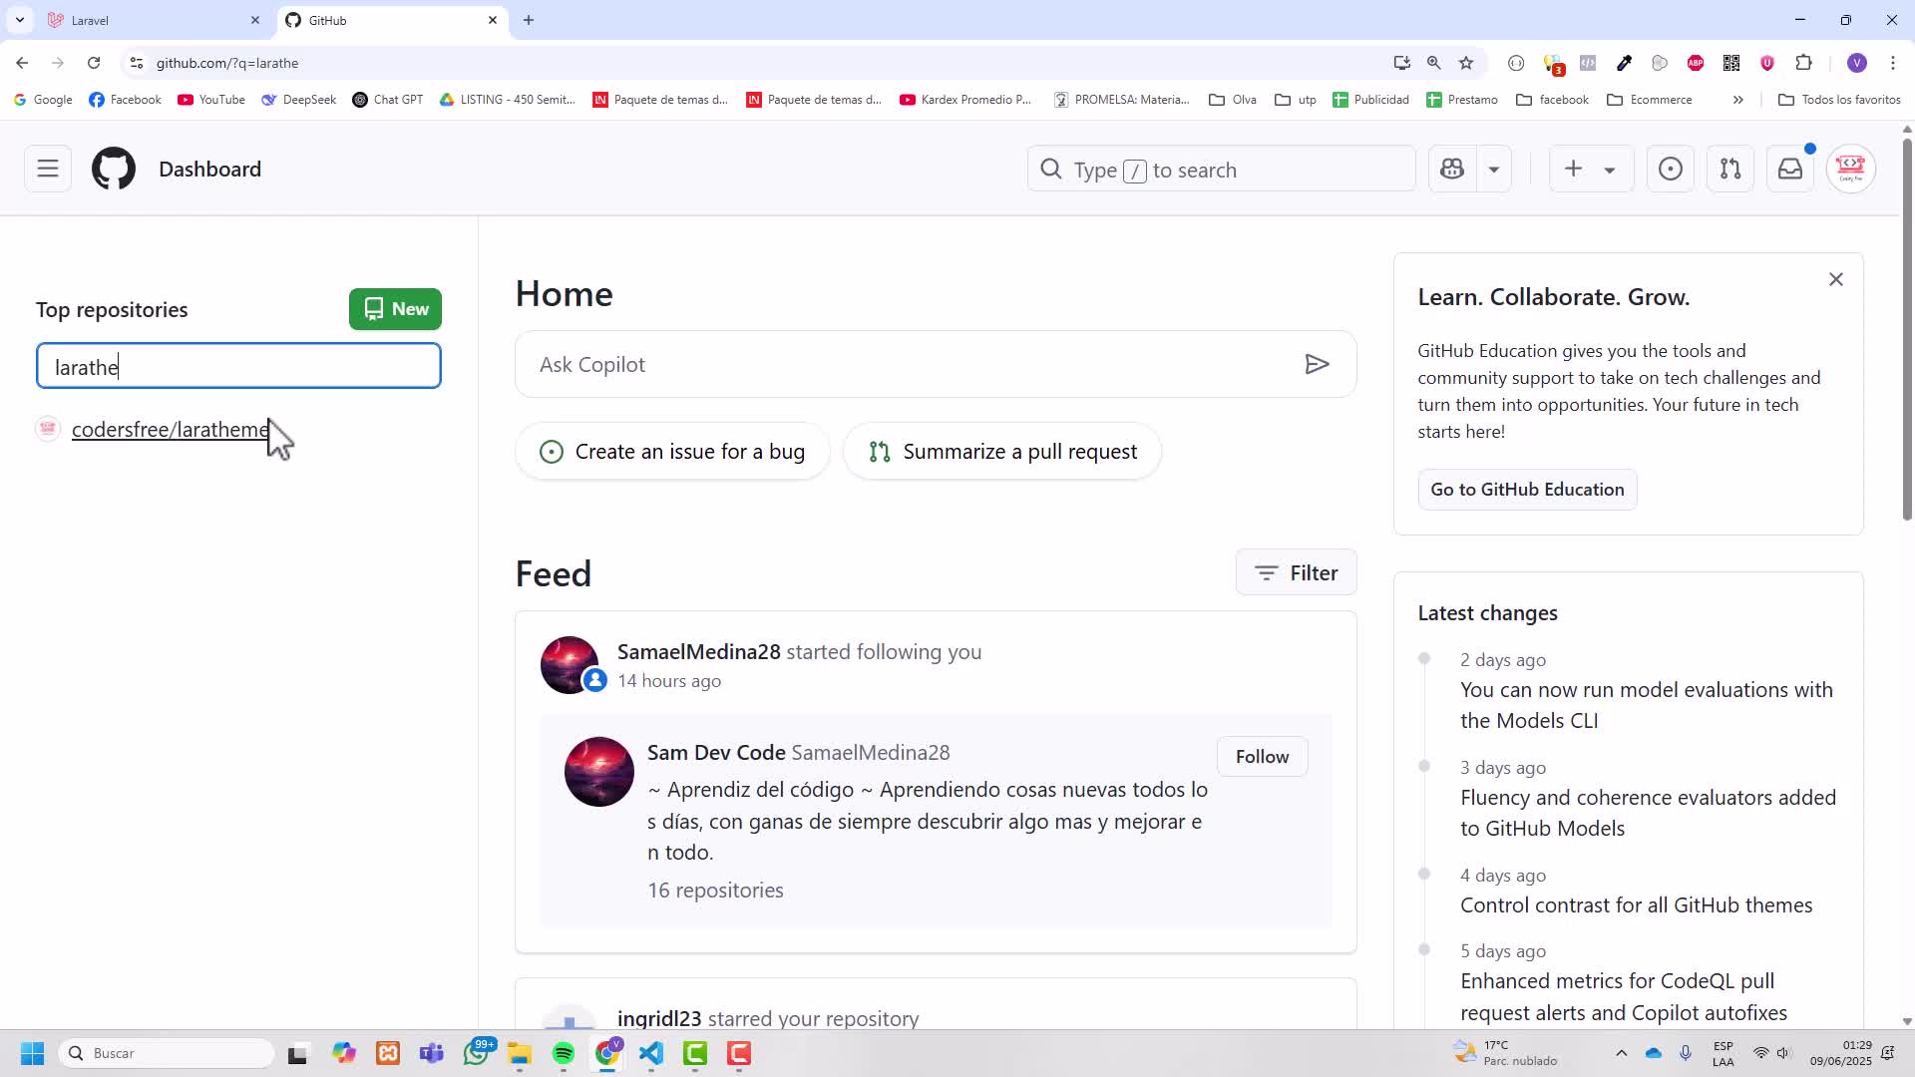Viewport: 1915px width, 1077px height.
Task: Open Copilot chat icon in header
Action: (x=1452, y=169)
